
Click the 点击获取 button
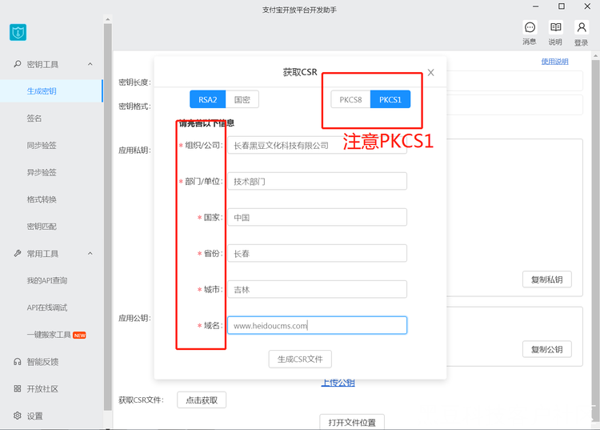(202, 400)
